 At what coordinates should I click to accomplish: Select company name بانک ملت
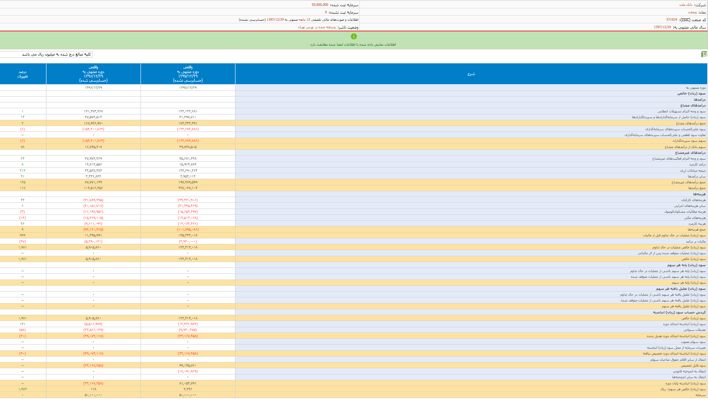(x=686, y=5)
